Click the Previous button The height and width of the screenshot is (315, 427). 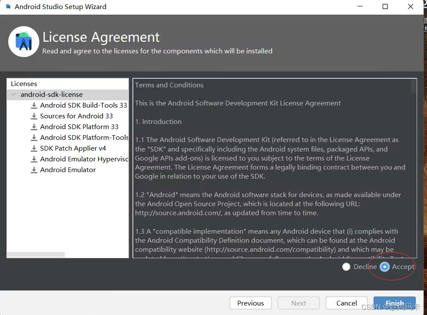[x=251, y=303]
